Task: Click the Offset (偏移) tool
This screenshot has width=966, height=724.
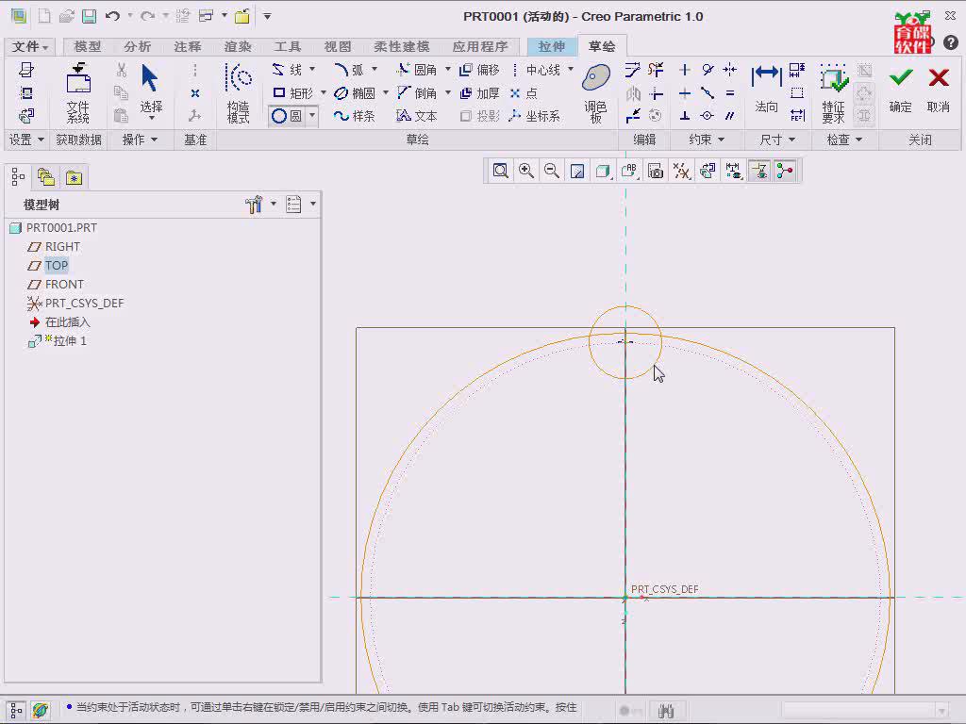Action: point(479,70)
